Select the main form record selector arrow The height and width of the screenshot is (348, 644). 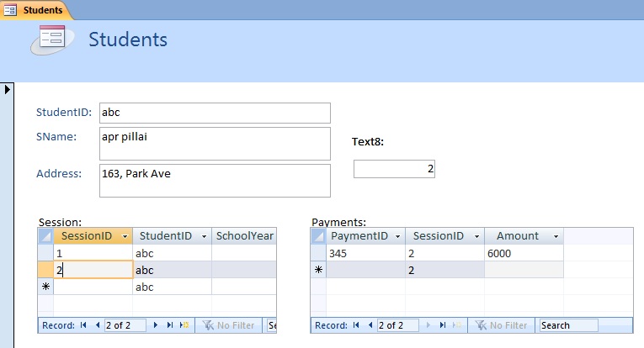[x=7, y=89]
